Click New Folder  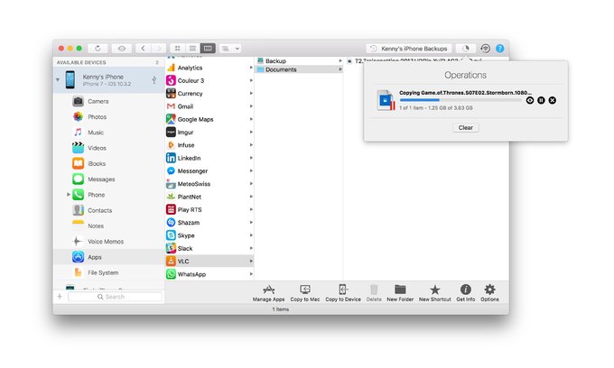coord(400,293)
